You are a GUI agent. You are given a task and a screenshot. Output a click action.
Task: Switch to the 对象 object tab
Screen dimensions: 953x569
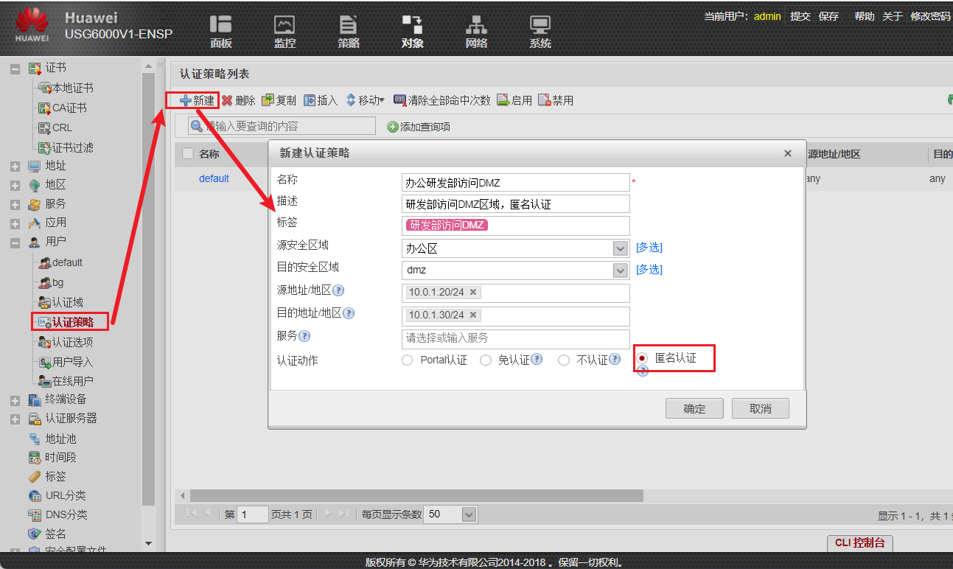[x=413, y=33]
